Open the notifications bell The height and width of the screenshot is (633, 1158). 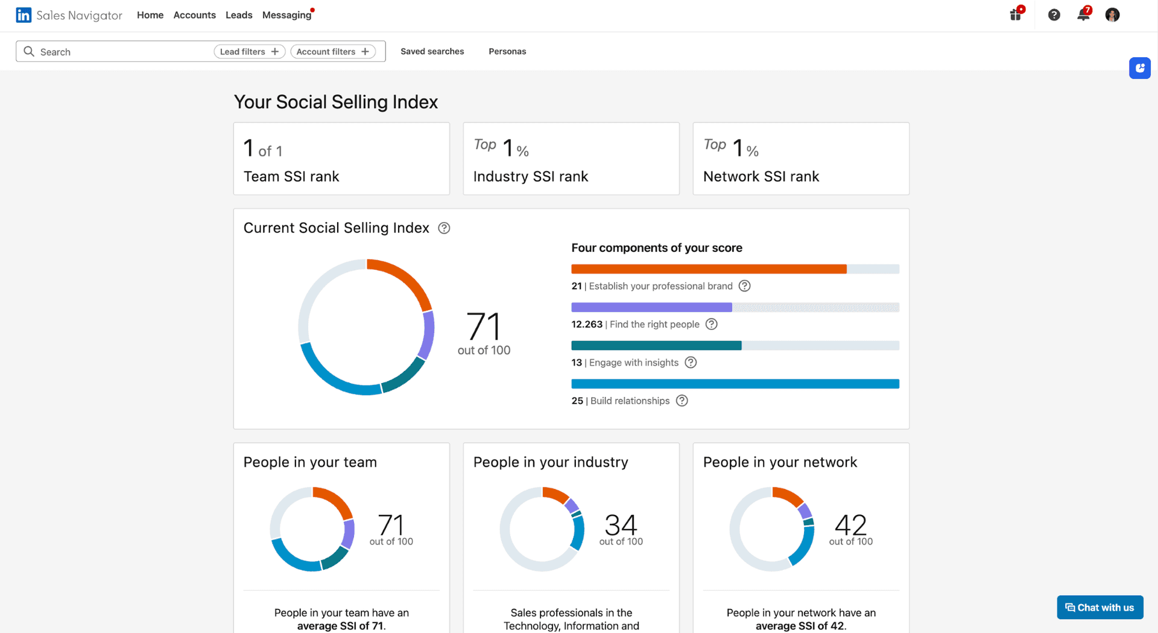click(1083, 14)
